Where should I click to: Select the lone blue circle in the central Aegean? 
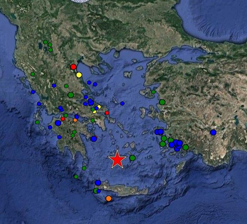point(122,103)
